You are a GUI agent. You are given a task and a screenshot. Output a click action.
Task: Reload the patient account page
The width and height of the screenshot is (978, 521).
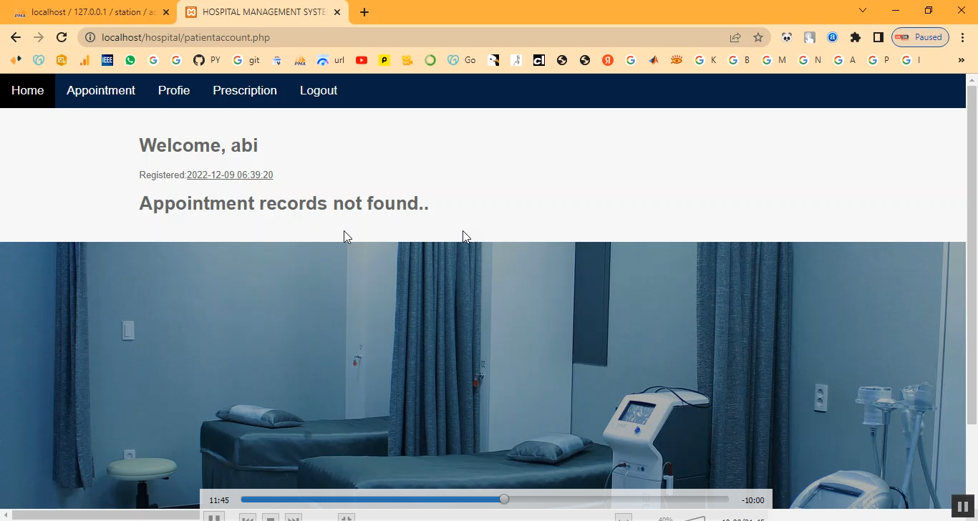coord(62,38)
